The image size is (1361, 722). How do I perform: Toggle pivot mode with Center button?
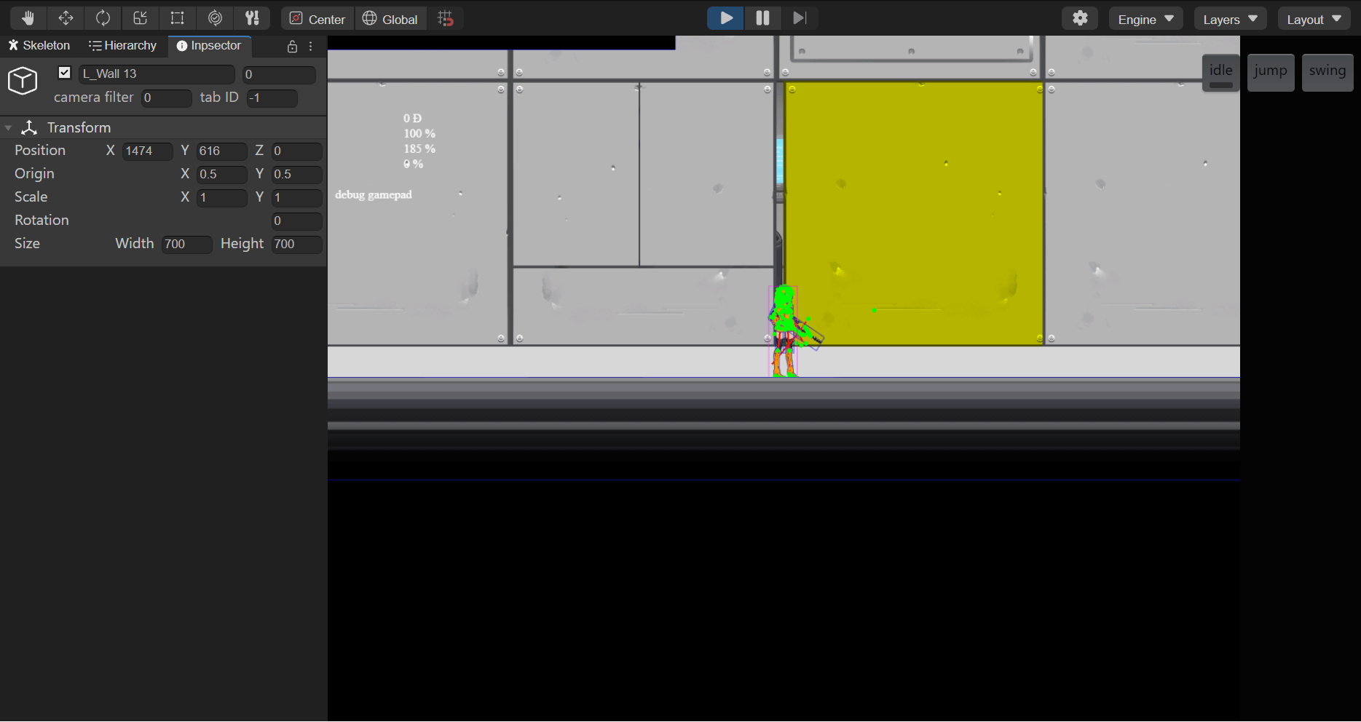(x=317, y=19)
